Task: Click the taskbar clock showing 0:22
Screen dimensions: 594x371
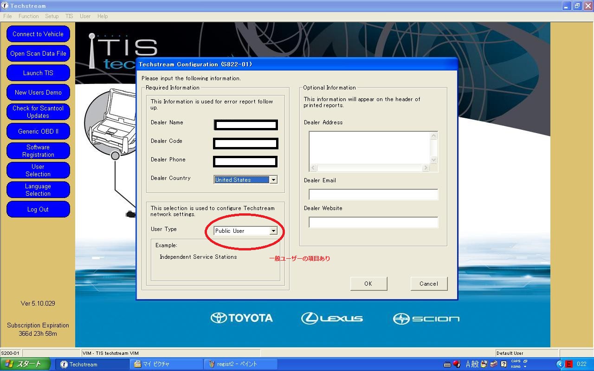Action: [581, 364]
